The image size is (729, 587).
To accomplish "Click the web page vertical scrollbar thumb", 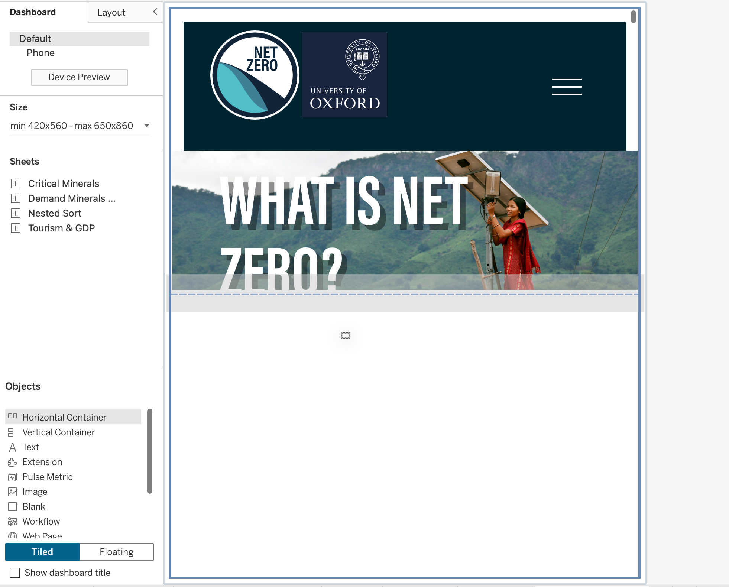I will pos(633,16).
